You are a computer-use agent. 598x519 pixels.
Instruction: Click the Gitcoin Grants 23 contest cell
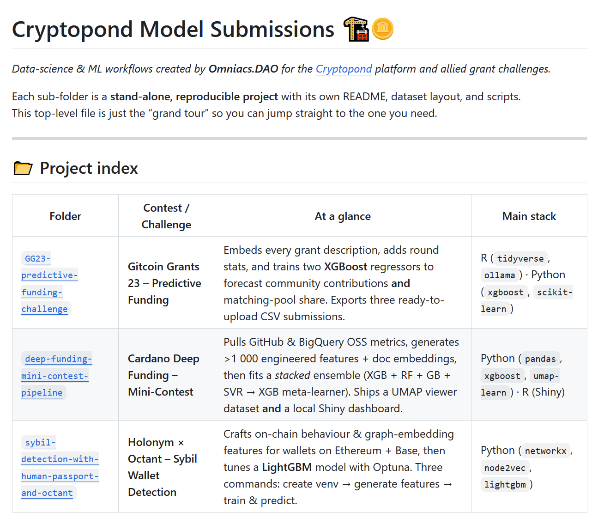pyautogui.click(x=164, y=283)
